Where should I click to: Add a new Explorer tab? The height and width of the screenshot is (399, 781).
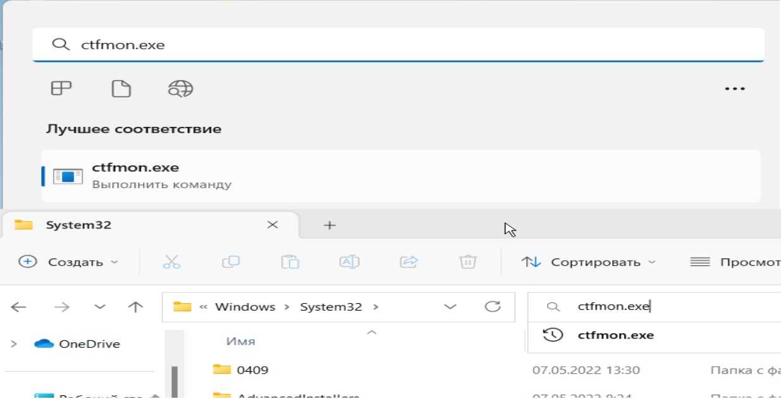(329, 225)
